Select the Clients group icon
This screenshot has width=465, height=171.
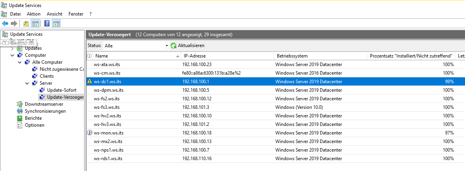tap(34, 76)
